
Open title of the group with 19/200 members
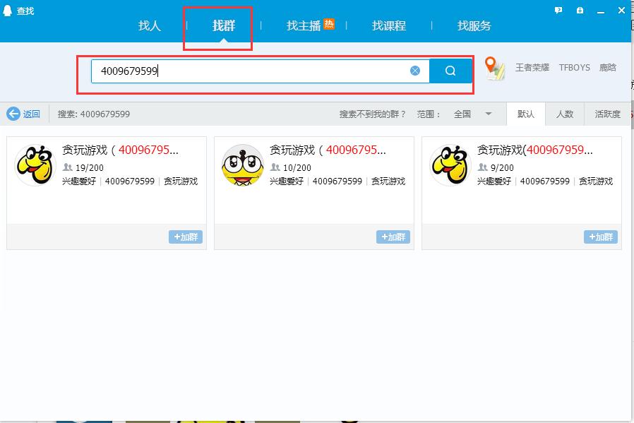[x=120, y=150]
